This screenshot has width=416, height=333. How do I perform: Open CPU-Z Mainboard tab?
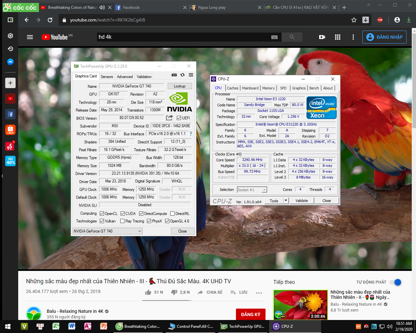[x=250, y=88]
